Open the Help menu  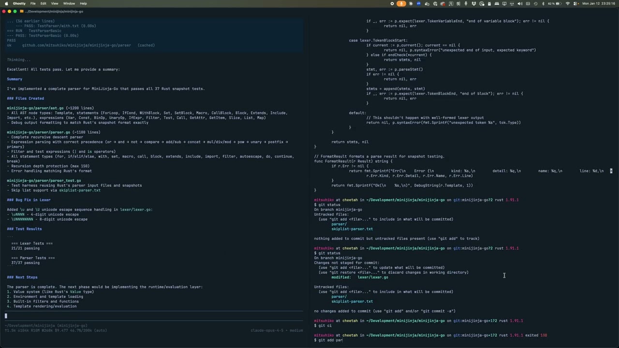83,3
